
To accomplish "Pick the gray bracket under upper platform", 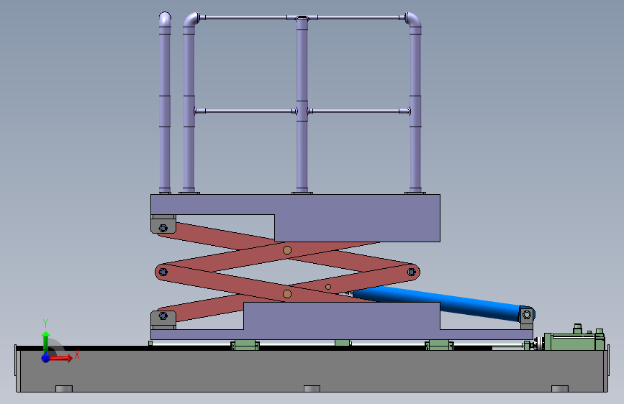I will click(x=163, y=224).
